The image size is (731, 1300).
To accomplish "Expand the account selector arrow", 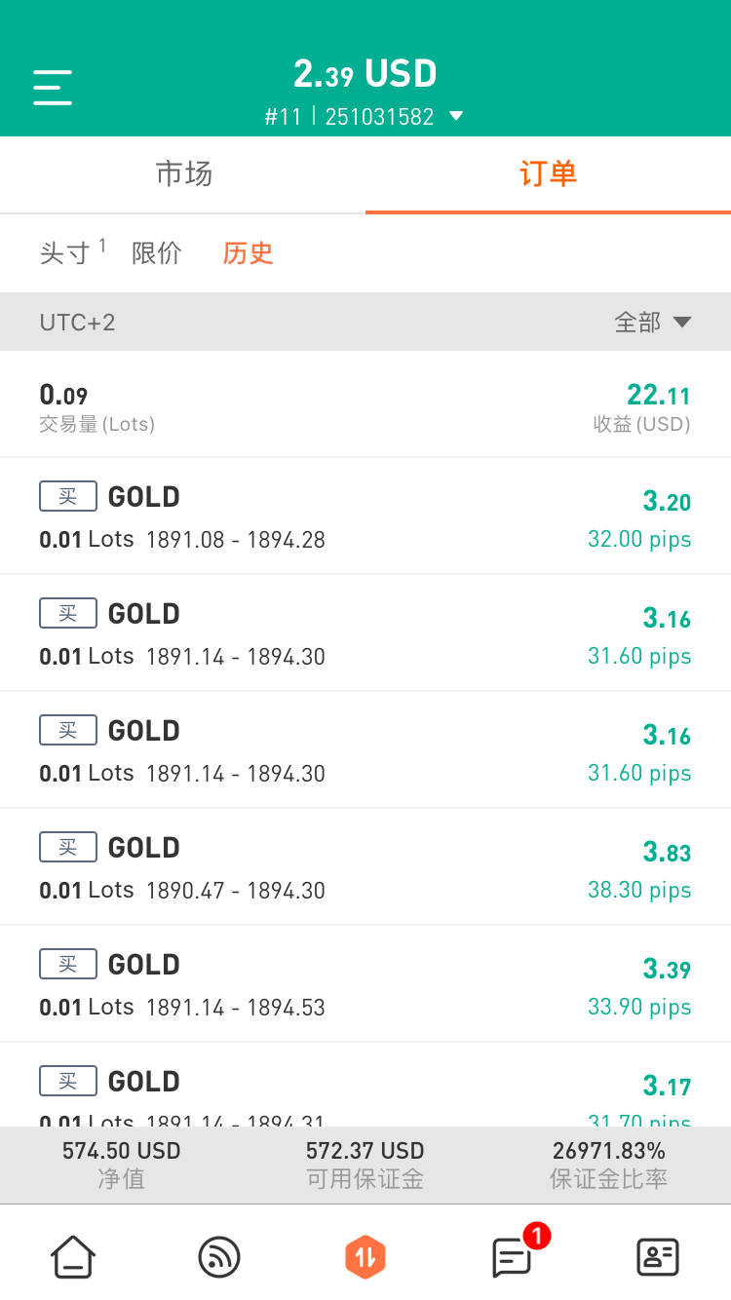I will coord(456,117).
